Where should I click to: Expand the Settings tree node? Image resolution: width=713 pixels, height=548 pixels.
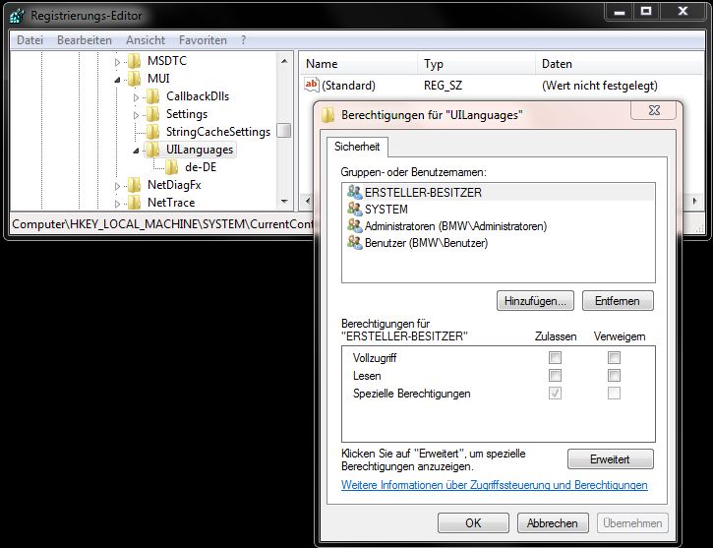click(136, 115)
